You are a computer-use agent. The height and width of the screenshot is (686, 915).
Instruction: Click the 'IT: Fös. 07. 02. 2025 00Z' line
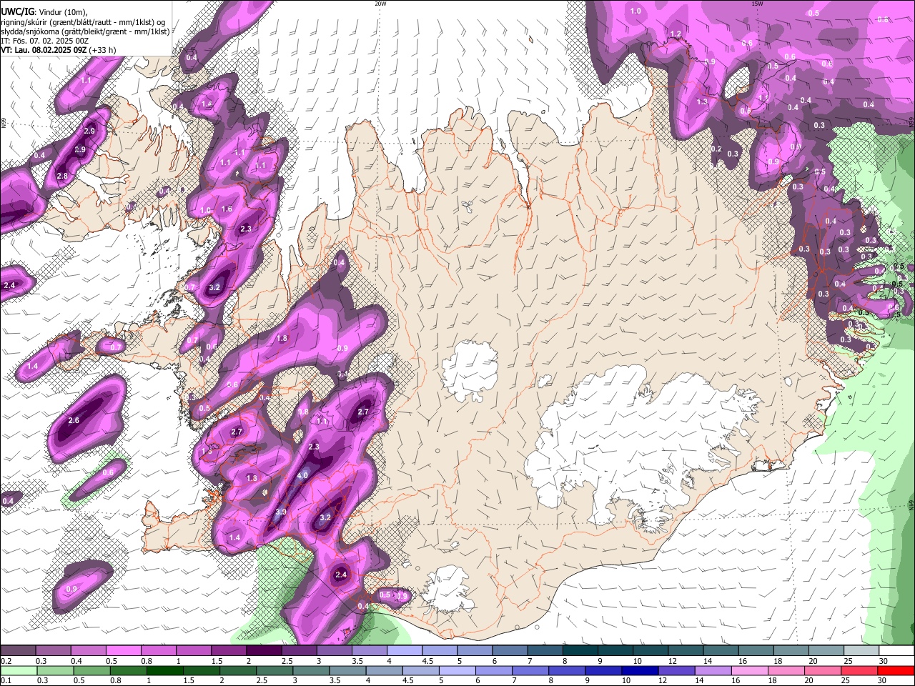tap(45, 41)
